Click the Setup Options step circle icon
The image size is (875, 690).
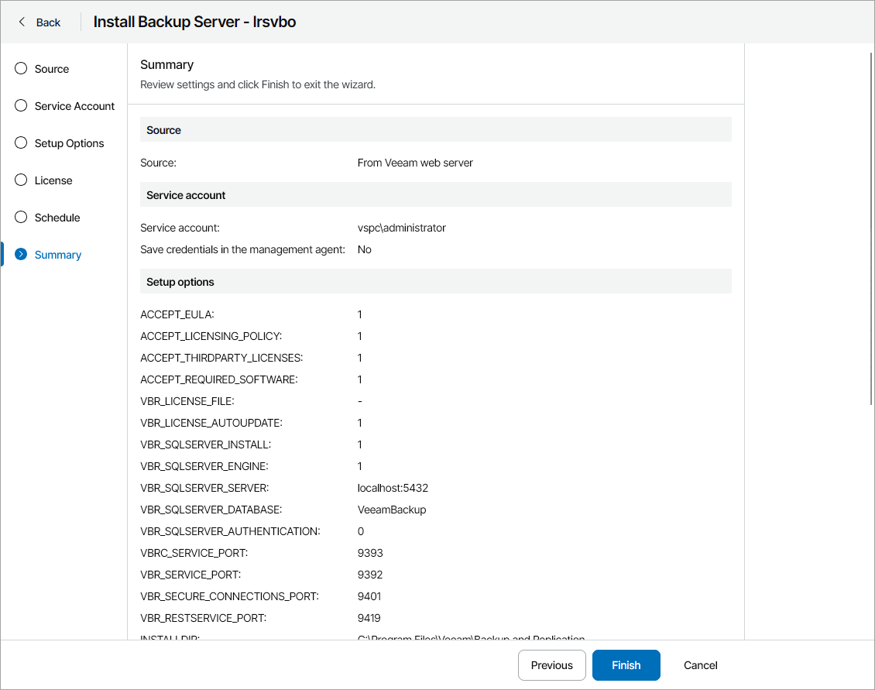20,142
